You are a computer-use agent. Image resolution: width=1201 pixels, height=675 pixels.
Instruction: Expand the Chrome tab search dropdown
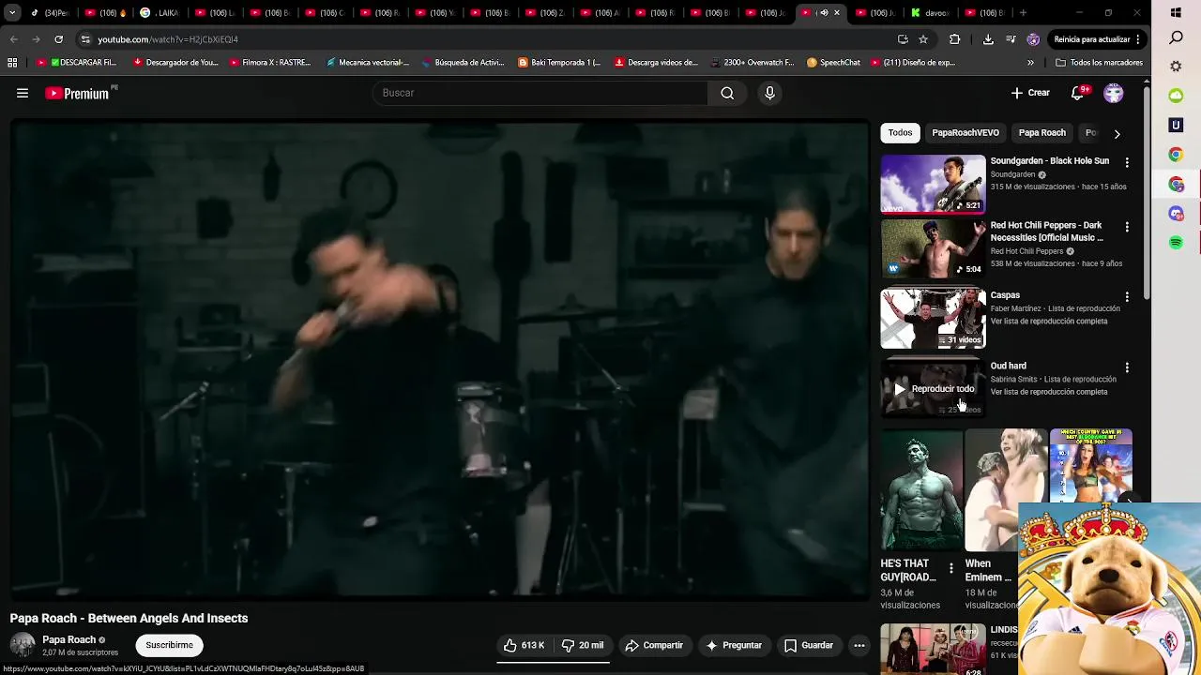(x=12, y=13)
